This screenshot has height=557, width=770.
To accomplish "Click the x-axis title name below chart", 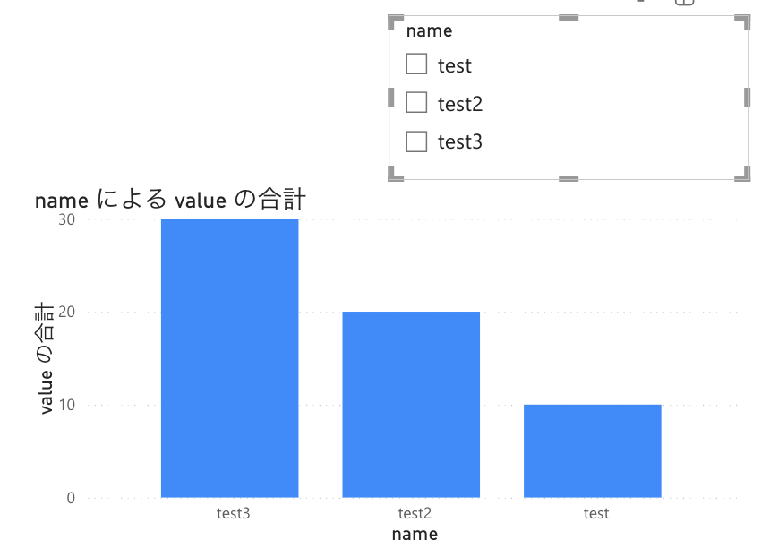I will 415,535.
